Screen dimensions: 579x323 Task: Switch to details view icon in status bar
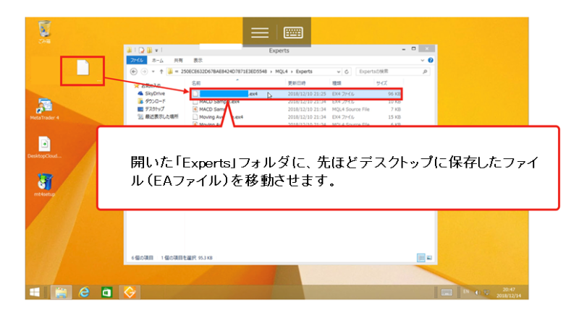(421, 258)
